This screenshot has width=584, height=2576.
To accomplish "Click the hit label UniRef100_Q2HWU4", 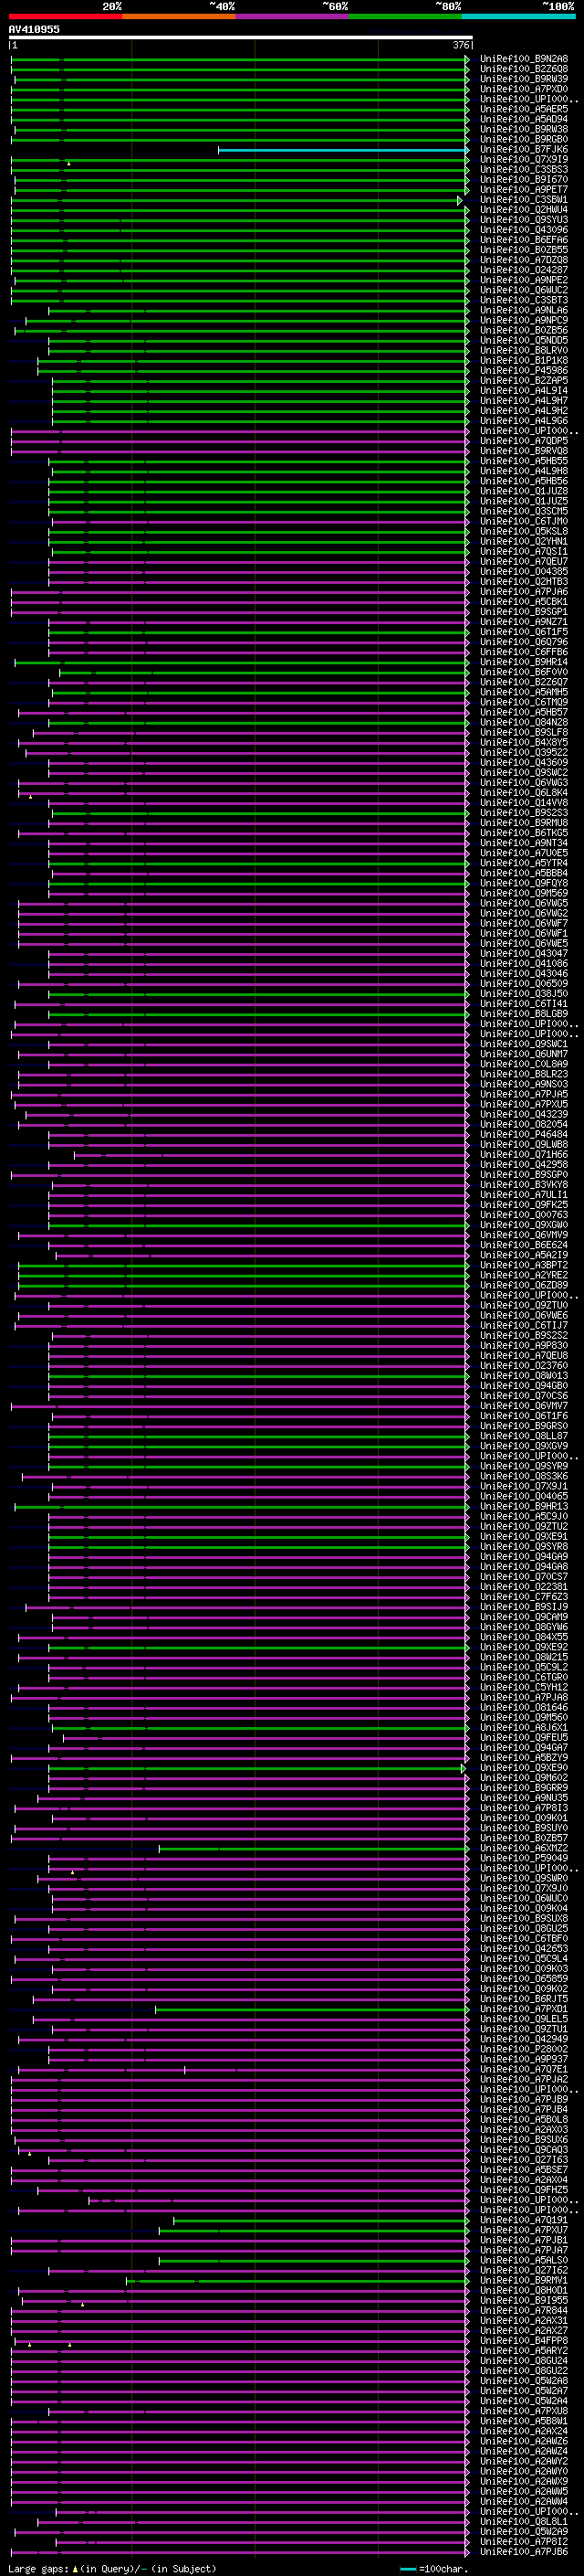I will 524,209.
